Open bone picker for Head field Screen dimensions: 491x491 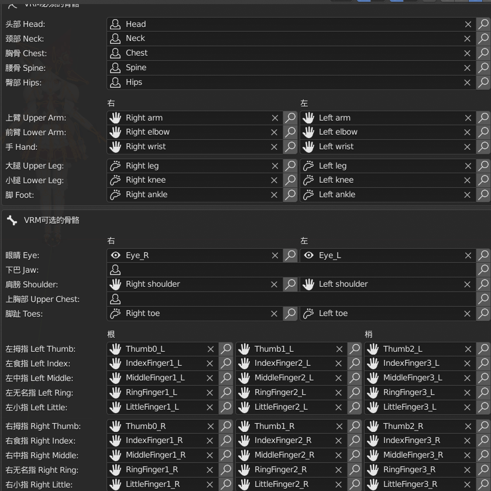point(483,24)
